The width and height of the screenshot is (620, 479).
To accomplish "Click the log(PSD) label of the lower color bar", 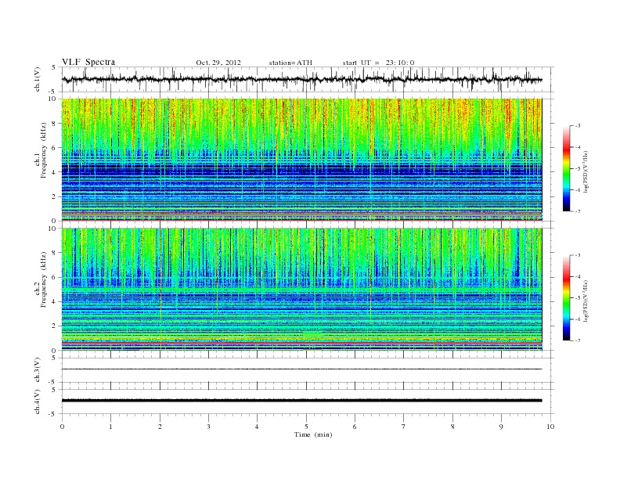I will click(x=587, y=301).
